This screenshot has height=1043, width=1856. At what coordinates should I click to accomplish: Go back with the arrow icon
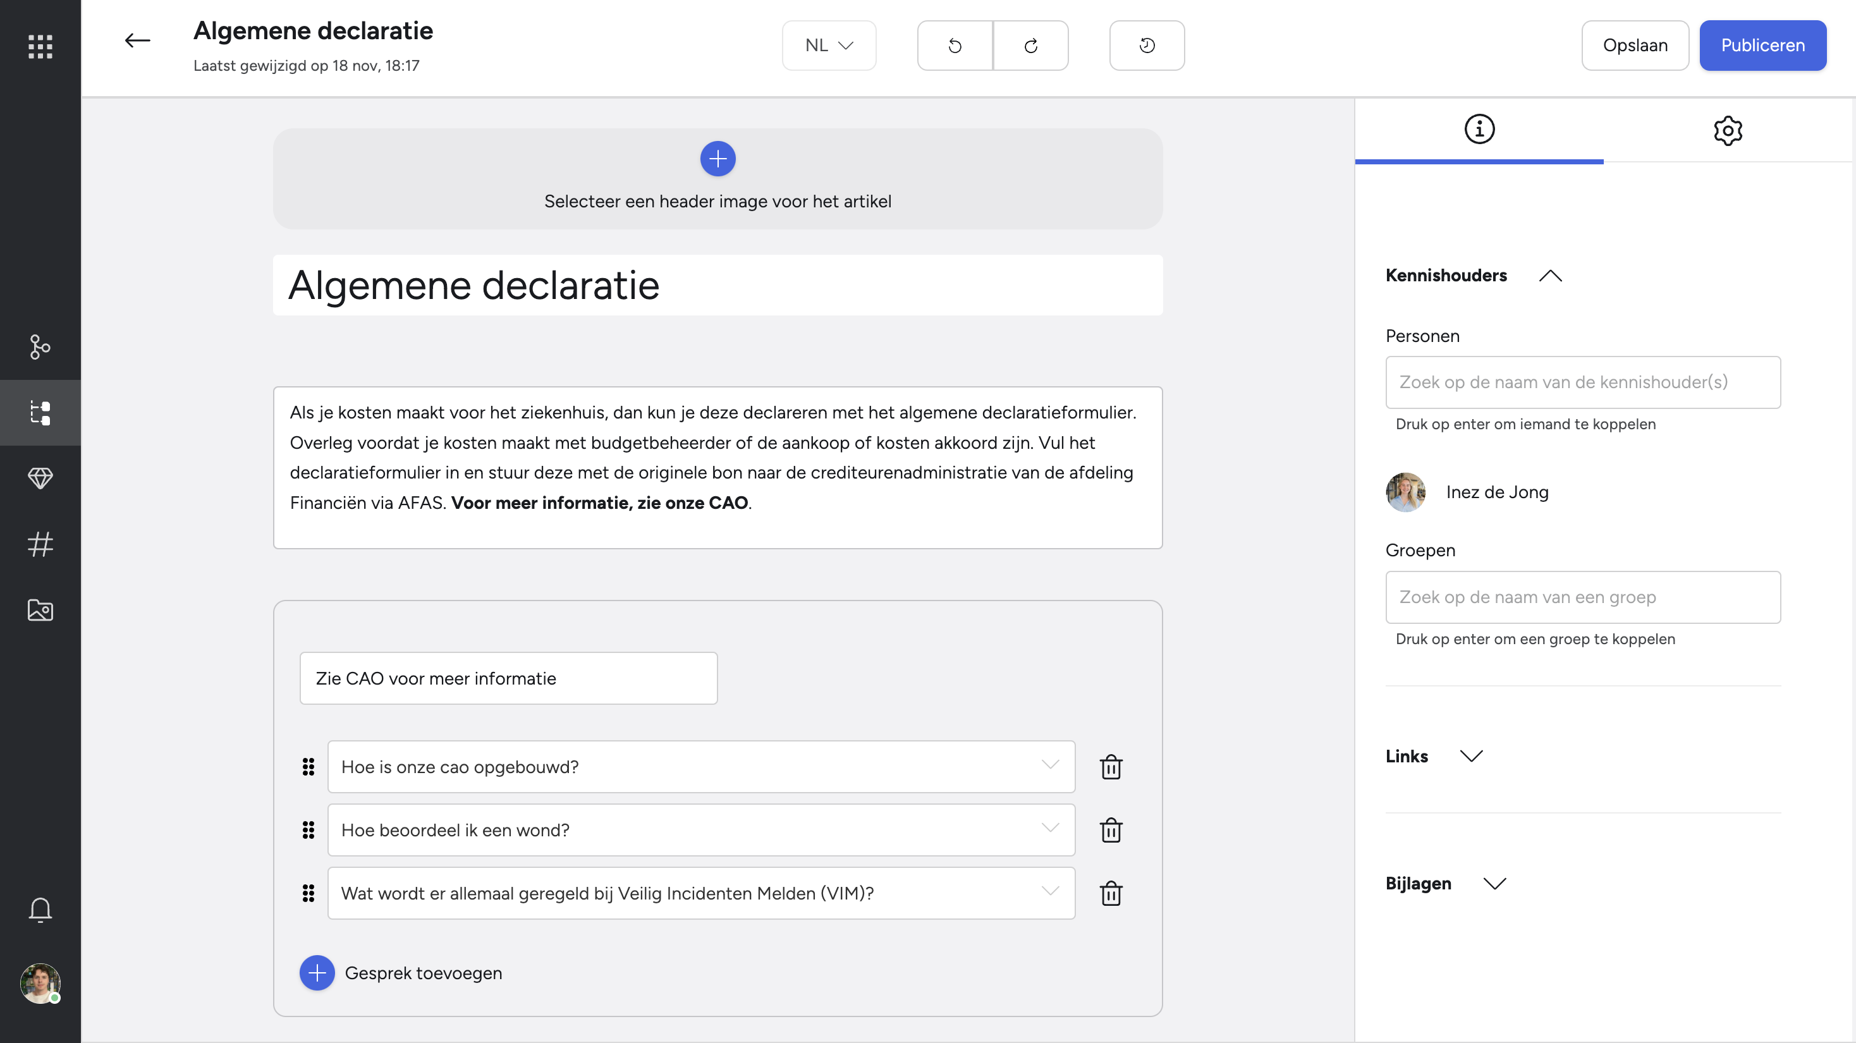click(x=137, y=40)
